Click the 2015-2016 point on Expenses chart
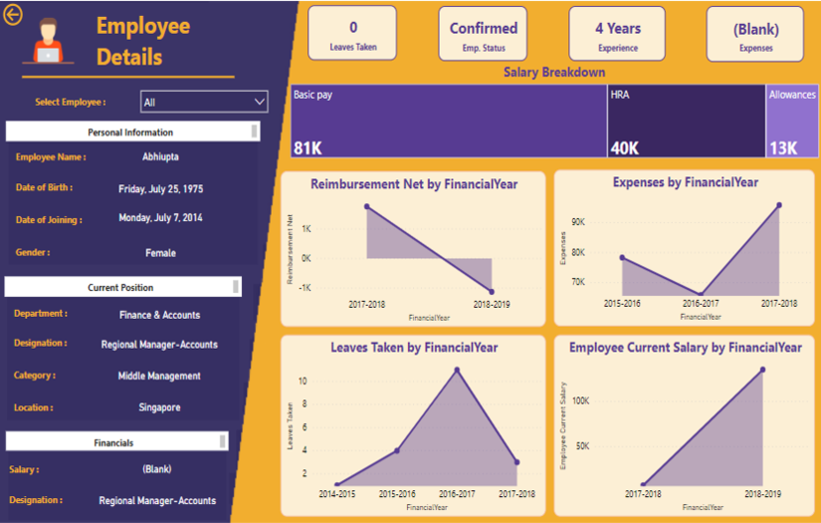Image resolution: width=821 pixels, height=523 pixels. [x=622, y=257]
